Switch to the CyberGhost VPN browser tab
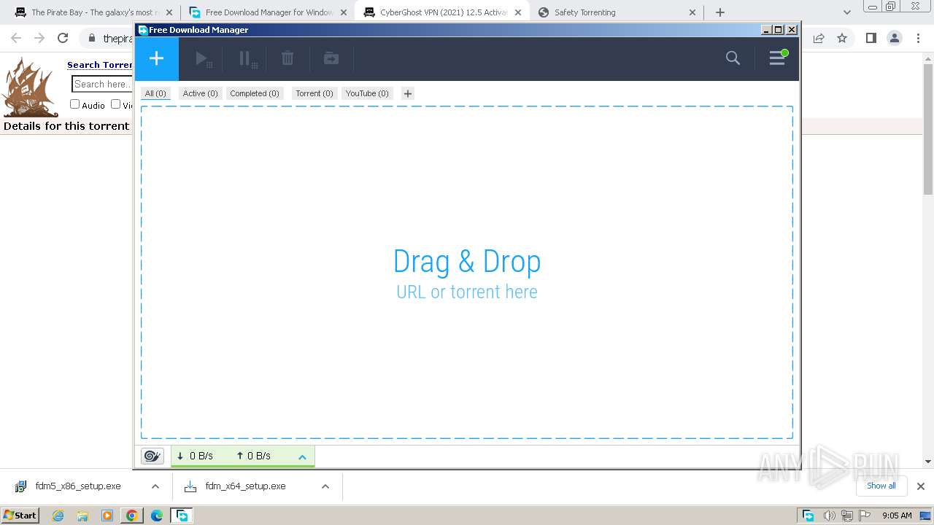This screenshot has width=934, height=525. (444, 12)
